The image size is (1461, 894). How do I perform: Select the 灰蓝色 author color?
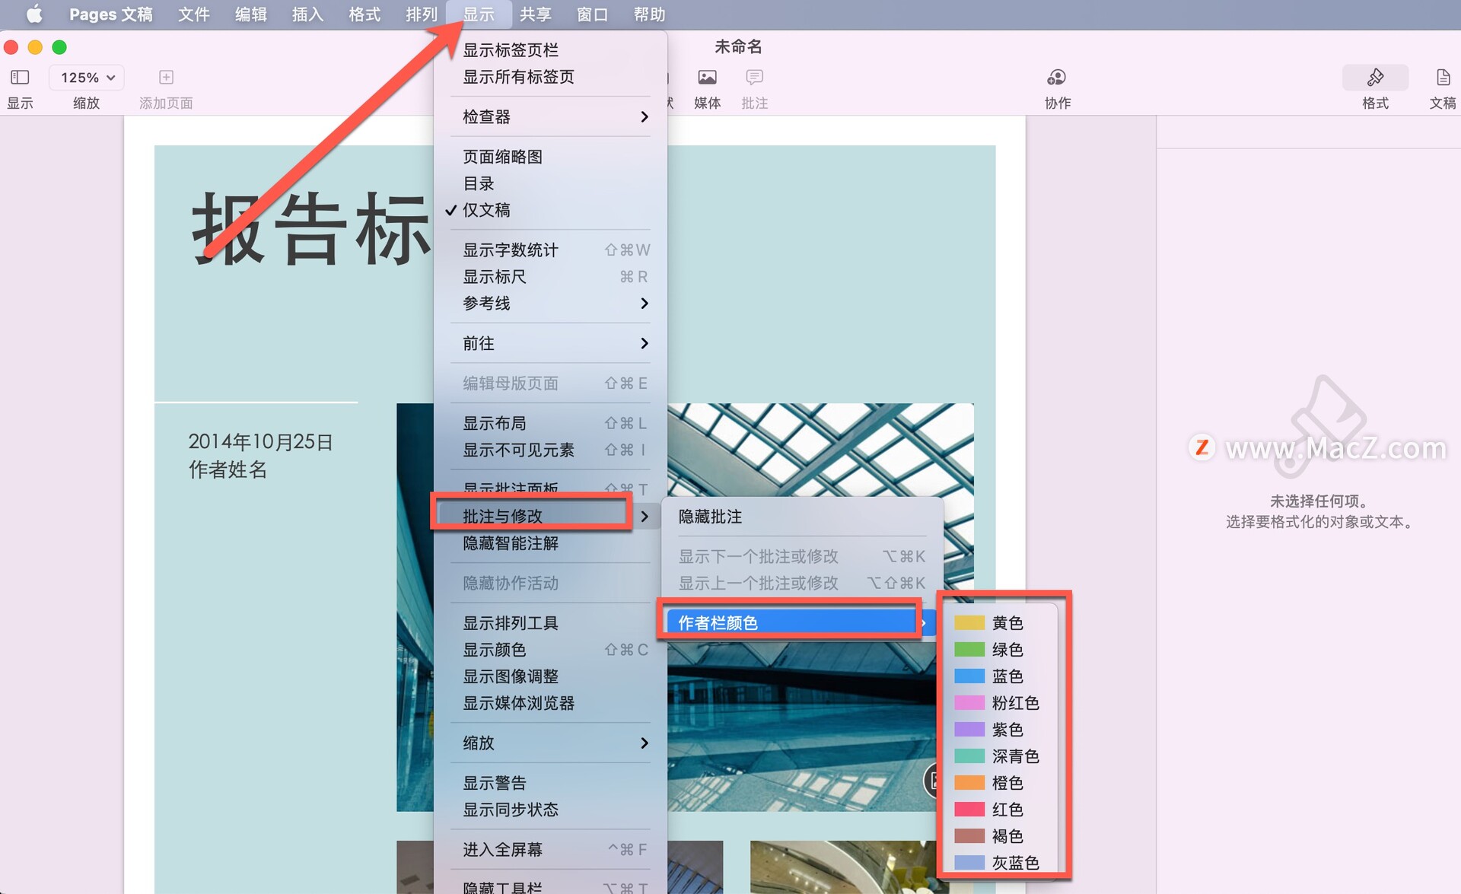tap(1000, 863)
